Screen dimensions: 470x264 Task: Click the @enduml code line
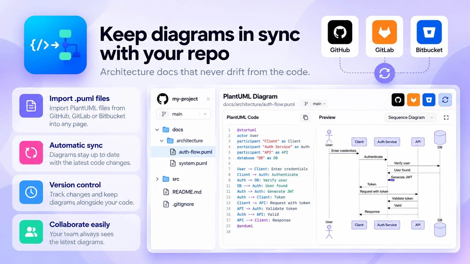pyautogui.click(x=245, y=226)
